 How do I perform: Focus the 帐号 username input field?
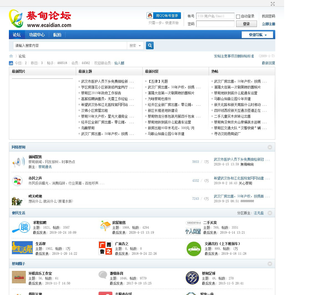(215, 16)
